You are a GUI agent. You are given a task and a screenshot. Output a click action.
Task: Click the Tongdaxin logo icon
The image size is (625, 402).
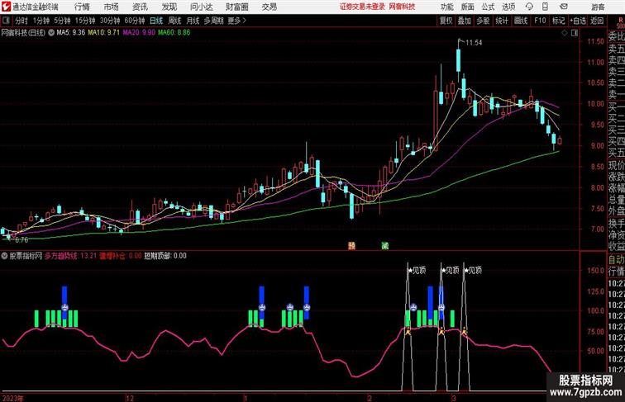click(6, 7)
